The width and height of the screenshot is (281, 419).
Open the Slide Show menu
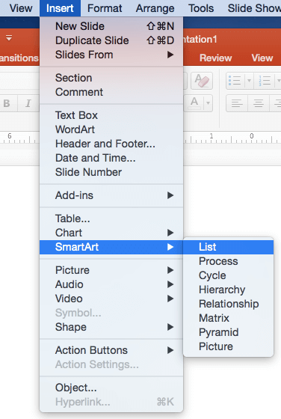click(253, 8)
